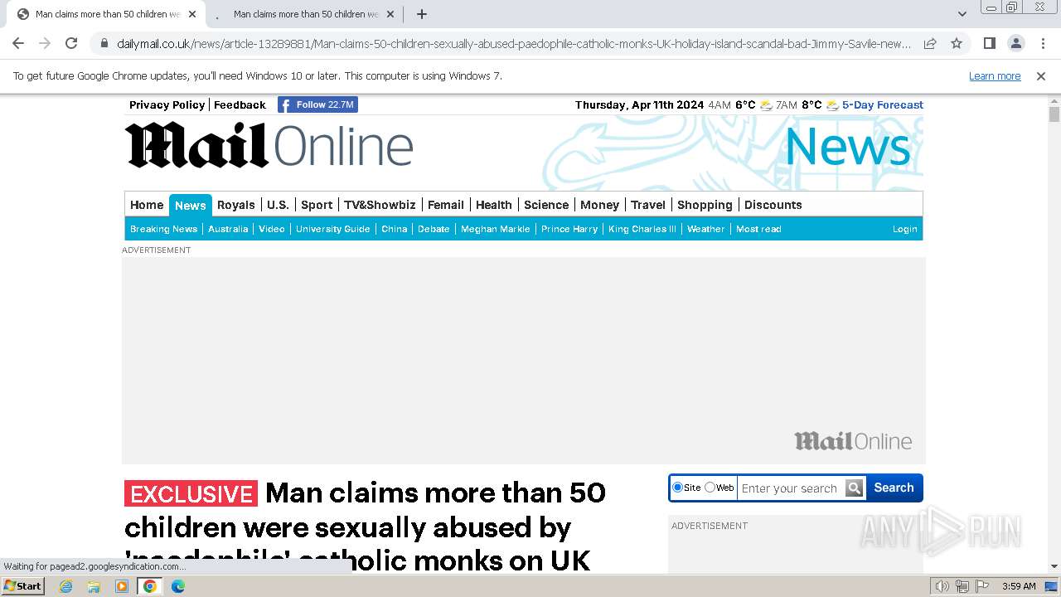Open the News section tab
The image size is (1061, 597).
pyautogui.click(x=191, y=206)
